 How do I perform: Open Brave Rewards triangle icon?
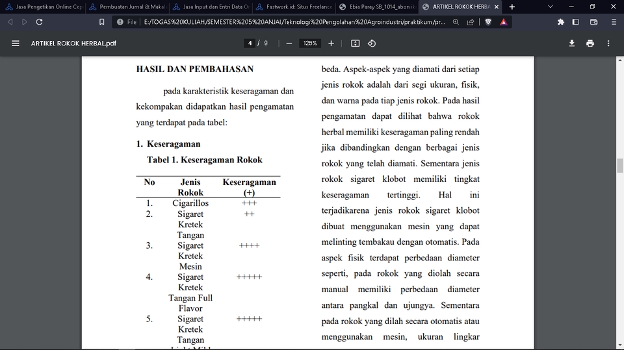pyautogui.click(x=504, y=22)
